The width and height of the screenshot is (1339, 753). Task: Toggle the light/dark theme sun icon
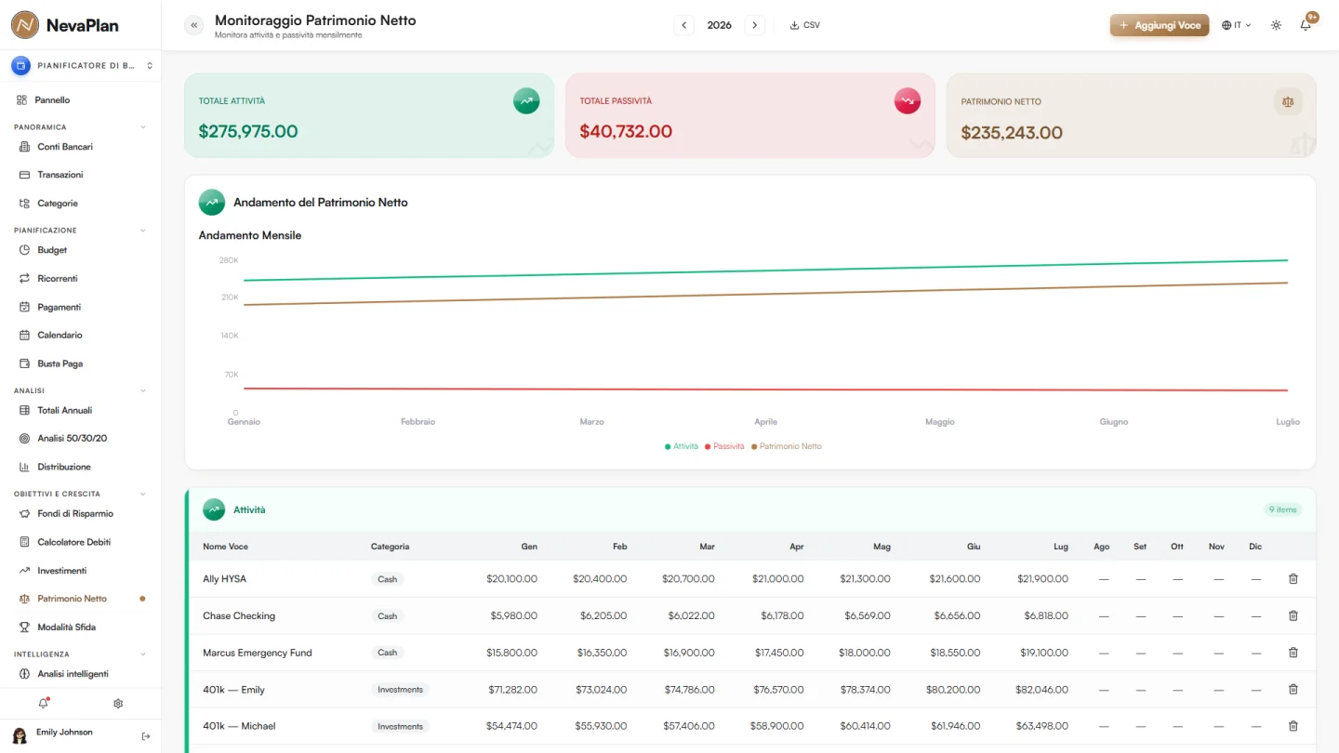pyautogui.click(x=1276, y=25)
